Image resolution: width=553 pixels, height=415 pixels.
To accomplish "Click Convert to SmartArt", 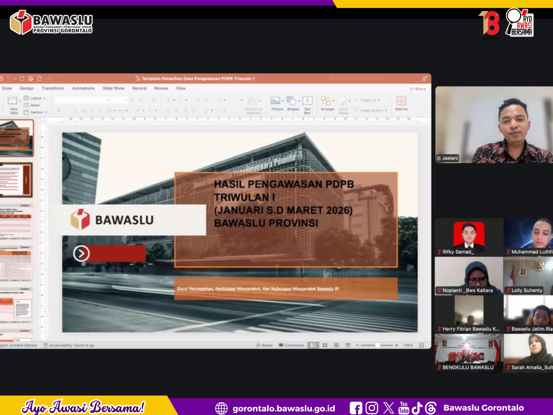I will pos(254,105).
